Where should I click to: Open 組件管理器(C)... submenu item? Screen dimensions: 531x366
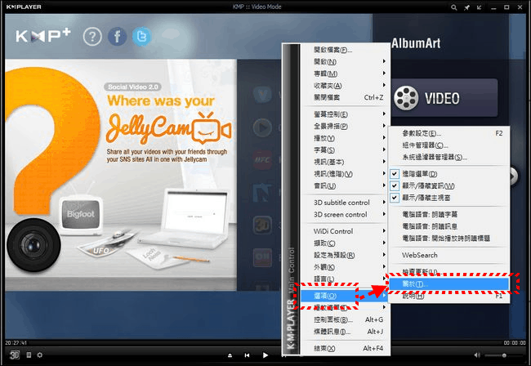(448, 145)
